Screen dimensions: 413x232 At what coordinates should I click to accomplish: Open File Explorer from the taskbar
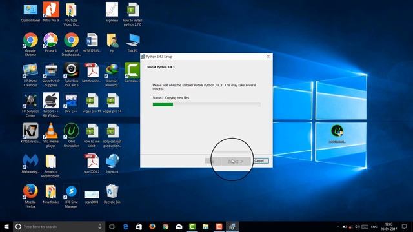point(205,226)
